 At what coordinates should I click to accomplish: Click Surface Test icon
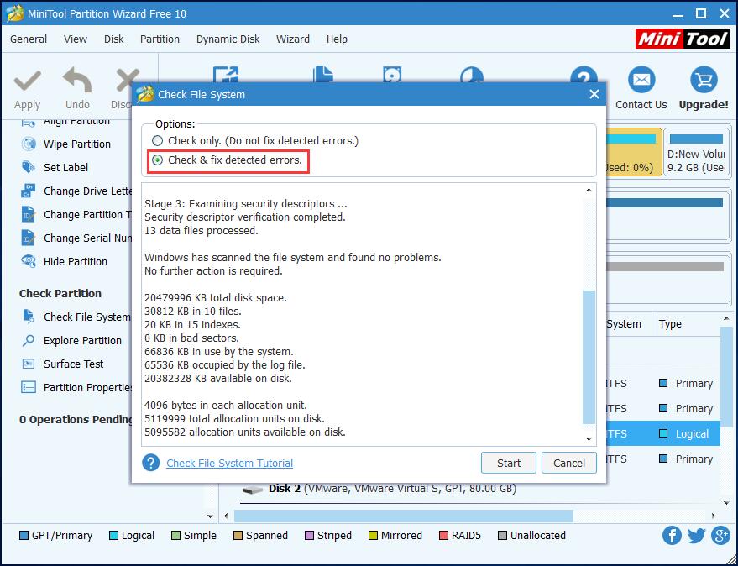click(x=29, y=364)
